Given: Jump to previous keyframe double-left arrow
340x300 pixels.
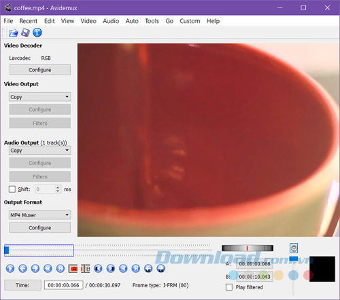Looking at the screenshot, I should (48, 269).
